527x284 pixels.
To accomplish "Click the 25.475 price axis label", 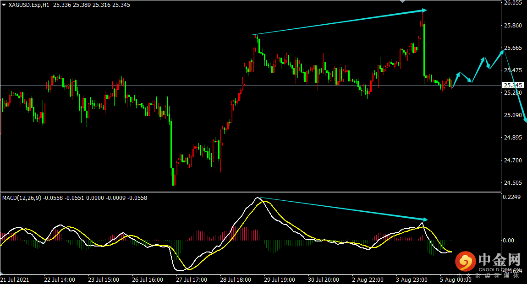I will [513, 70].
